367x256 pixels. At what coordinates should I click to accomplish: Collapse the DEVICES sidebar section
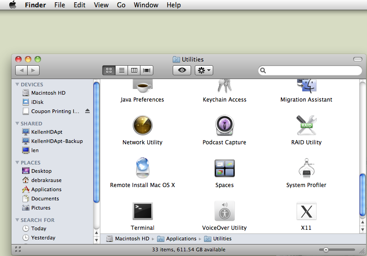[x=17, y=84]
